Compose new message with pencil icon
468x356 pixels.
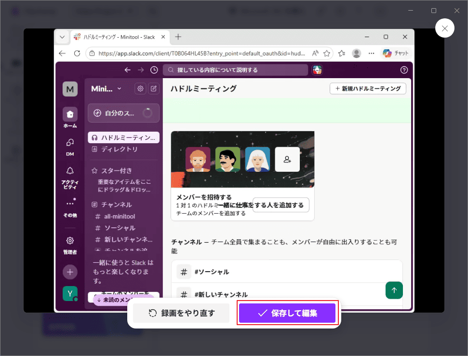[x=154, y=88]
